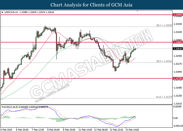Viewport: 183px width, 131px height.
Task: Click the 1.31750 red price label
Action: (178, 78)
